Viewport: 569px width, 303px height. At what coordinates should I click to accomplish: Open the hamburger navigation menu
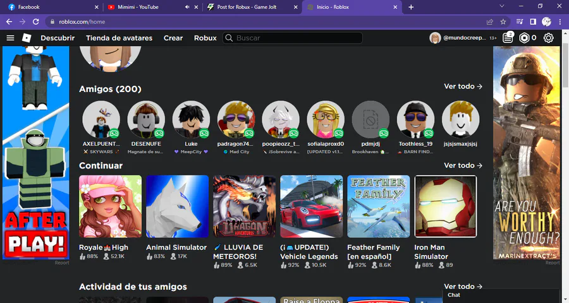(x=10, y=38)
